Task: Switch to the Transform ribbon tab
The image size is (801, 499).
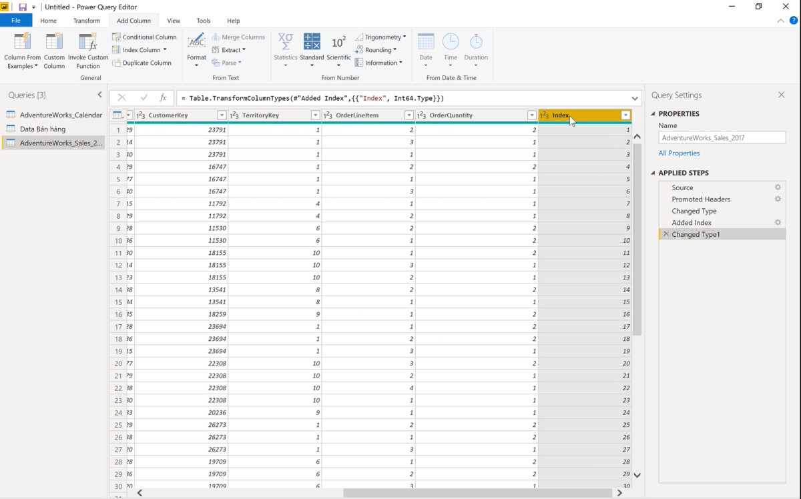Action: [x=86, y=20]
